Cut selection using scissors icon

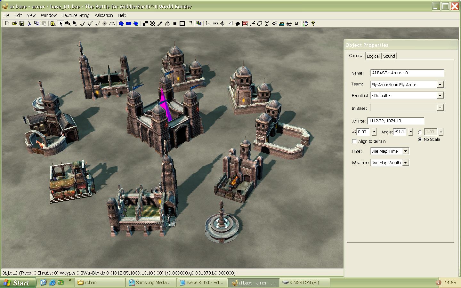pyautogui.click(x=29, y=23)
